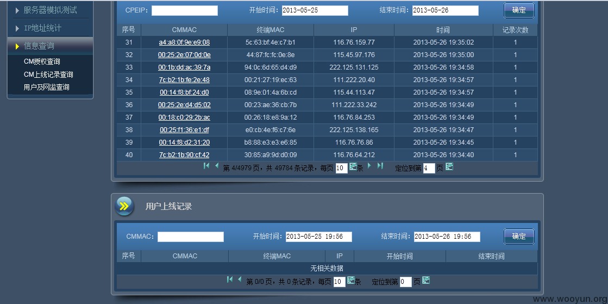Click go-to-page icon beside top page number field

click(449, 166)
